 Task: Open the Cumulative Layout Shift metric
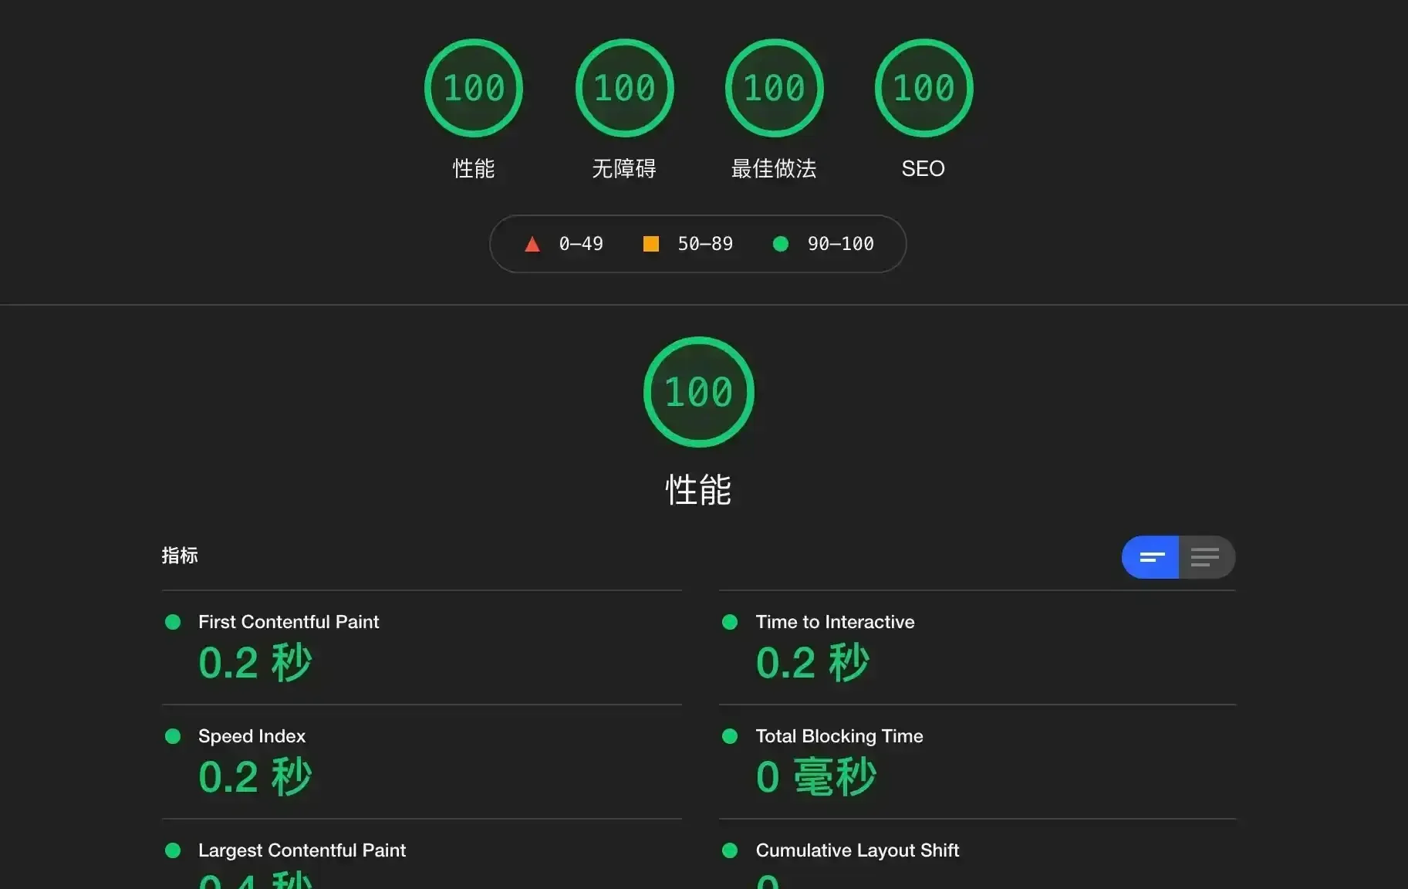tap(857, 850)
